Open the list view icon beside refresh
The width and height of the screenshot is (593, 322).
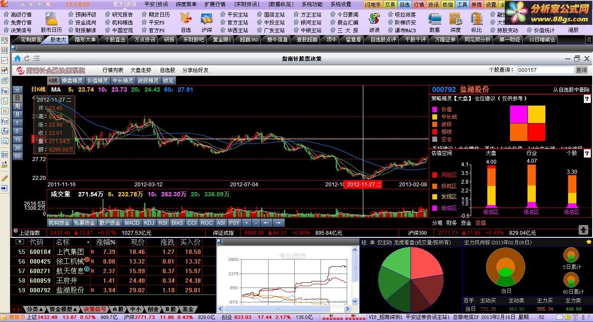36,58
